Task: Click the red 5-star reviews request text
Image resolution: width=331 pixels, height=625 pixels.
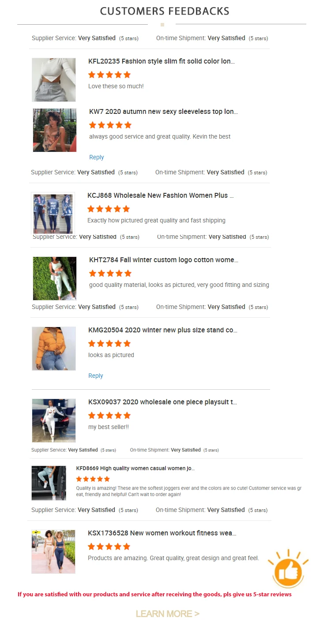Action: tap(154, 594)
